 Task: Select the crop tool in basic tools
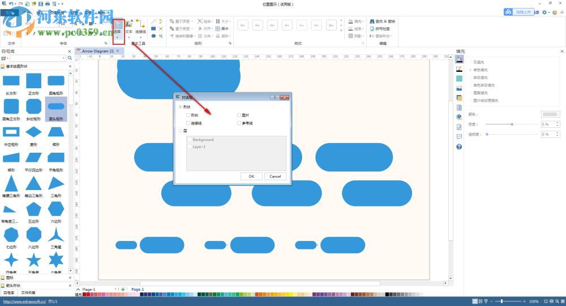tap(161, 36)
